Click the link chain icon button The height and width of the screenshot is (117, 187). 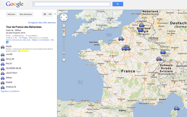click(x=50, y=14)
